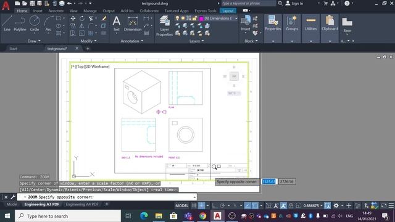Activate the Move tool
Screen dimensions: 395x222
73,18
